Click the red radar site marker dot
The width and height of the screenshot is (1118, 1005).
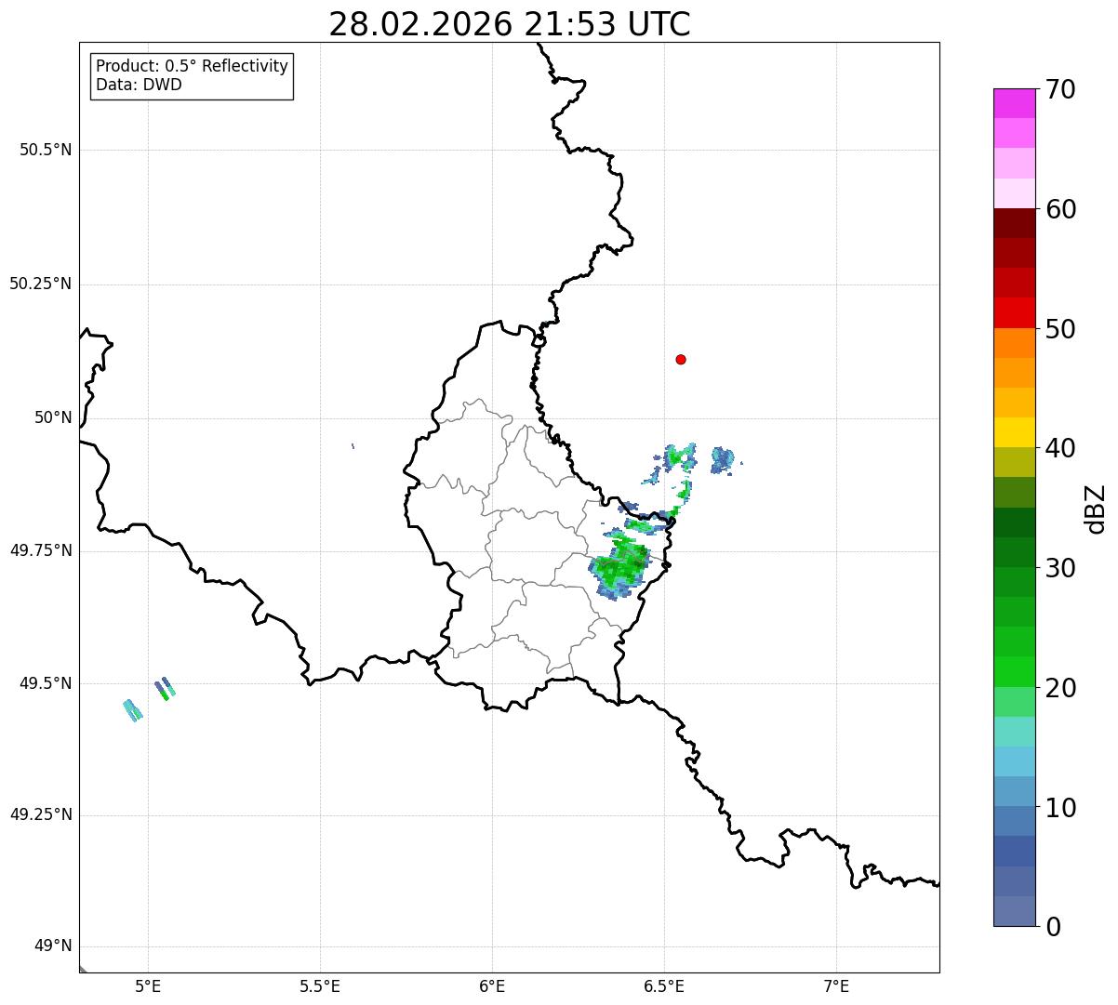pos(681,359)
